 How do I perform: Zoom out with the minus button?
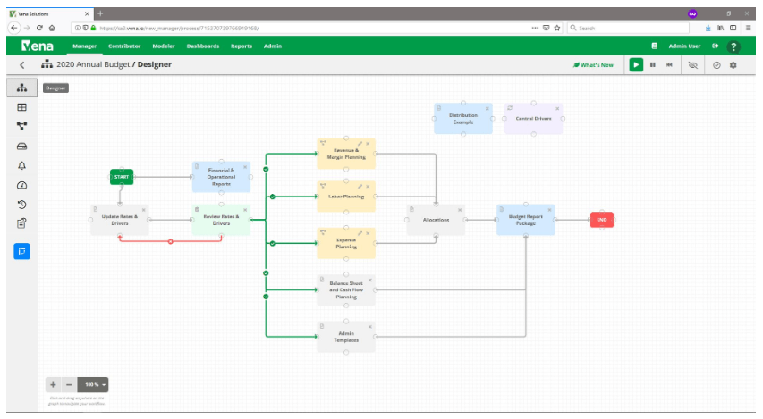tap(69, 384)
